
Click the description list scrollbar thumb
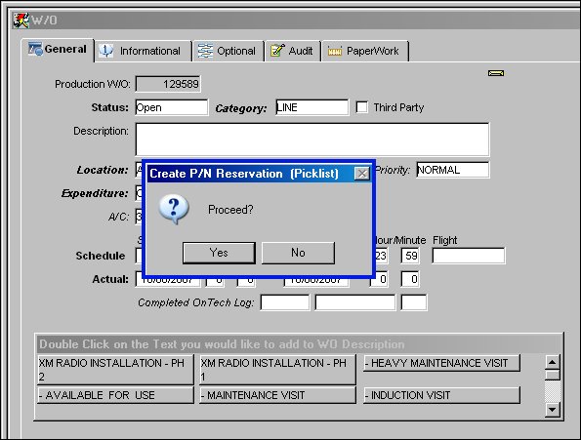(552, 375)
